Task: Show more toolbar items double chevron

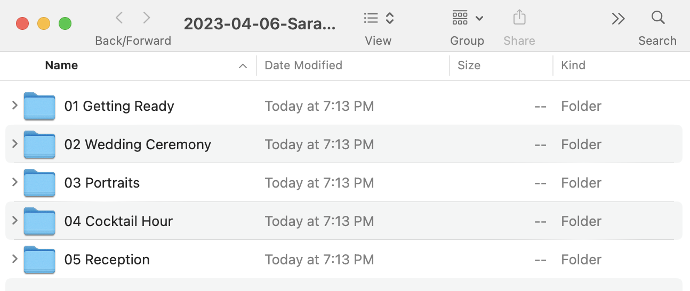Action: click(618, 19)
